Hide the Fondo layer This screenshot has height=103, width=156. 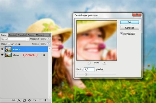(2, 55)
